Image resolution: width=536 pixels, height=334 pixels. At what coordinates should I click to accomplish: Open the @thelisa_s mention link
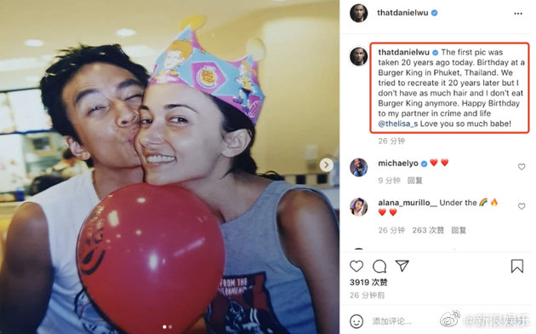coord(398,124)
